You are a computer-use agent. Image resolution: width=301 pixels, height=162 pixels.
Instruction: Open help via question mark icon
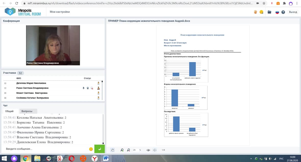pyautogui.click(x=283, y=12)
